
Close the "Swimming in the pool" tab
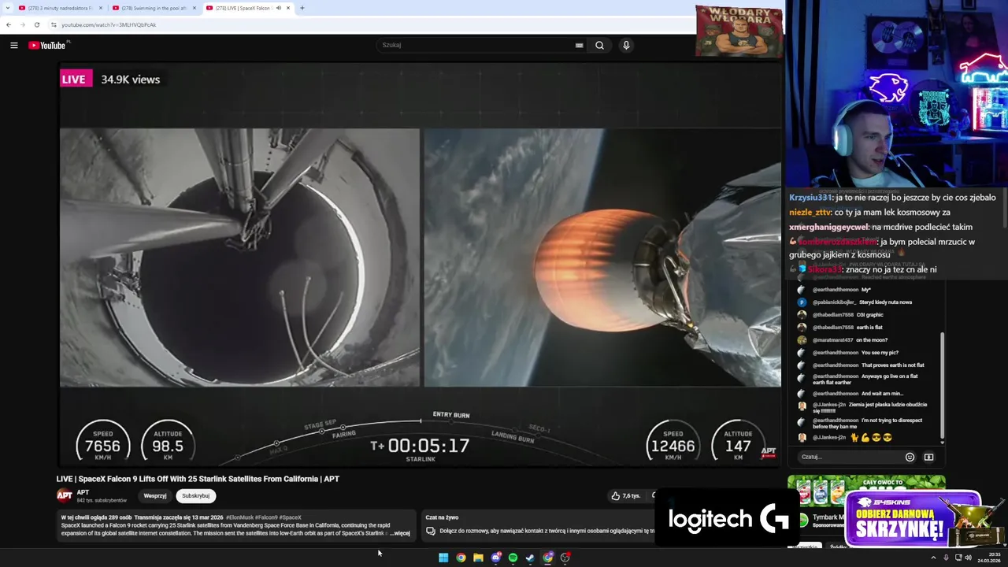coord(195,8)
